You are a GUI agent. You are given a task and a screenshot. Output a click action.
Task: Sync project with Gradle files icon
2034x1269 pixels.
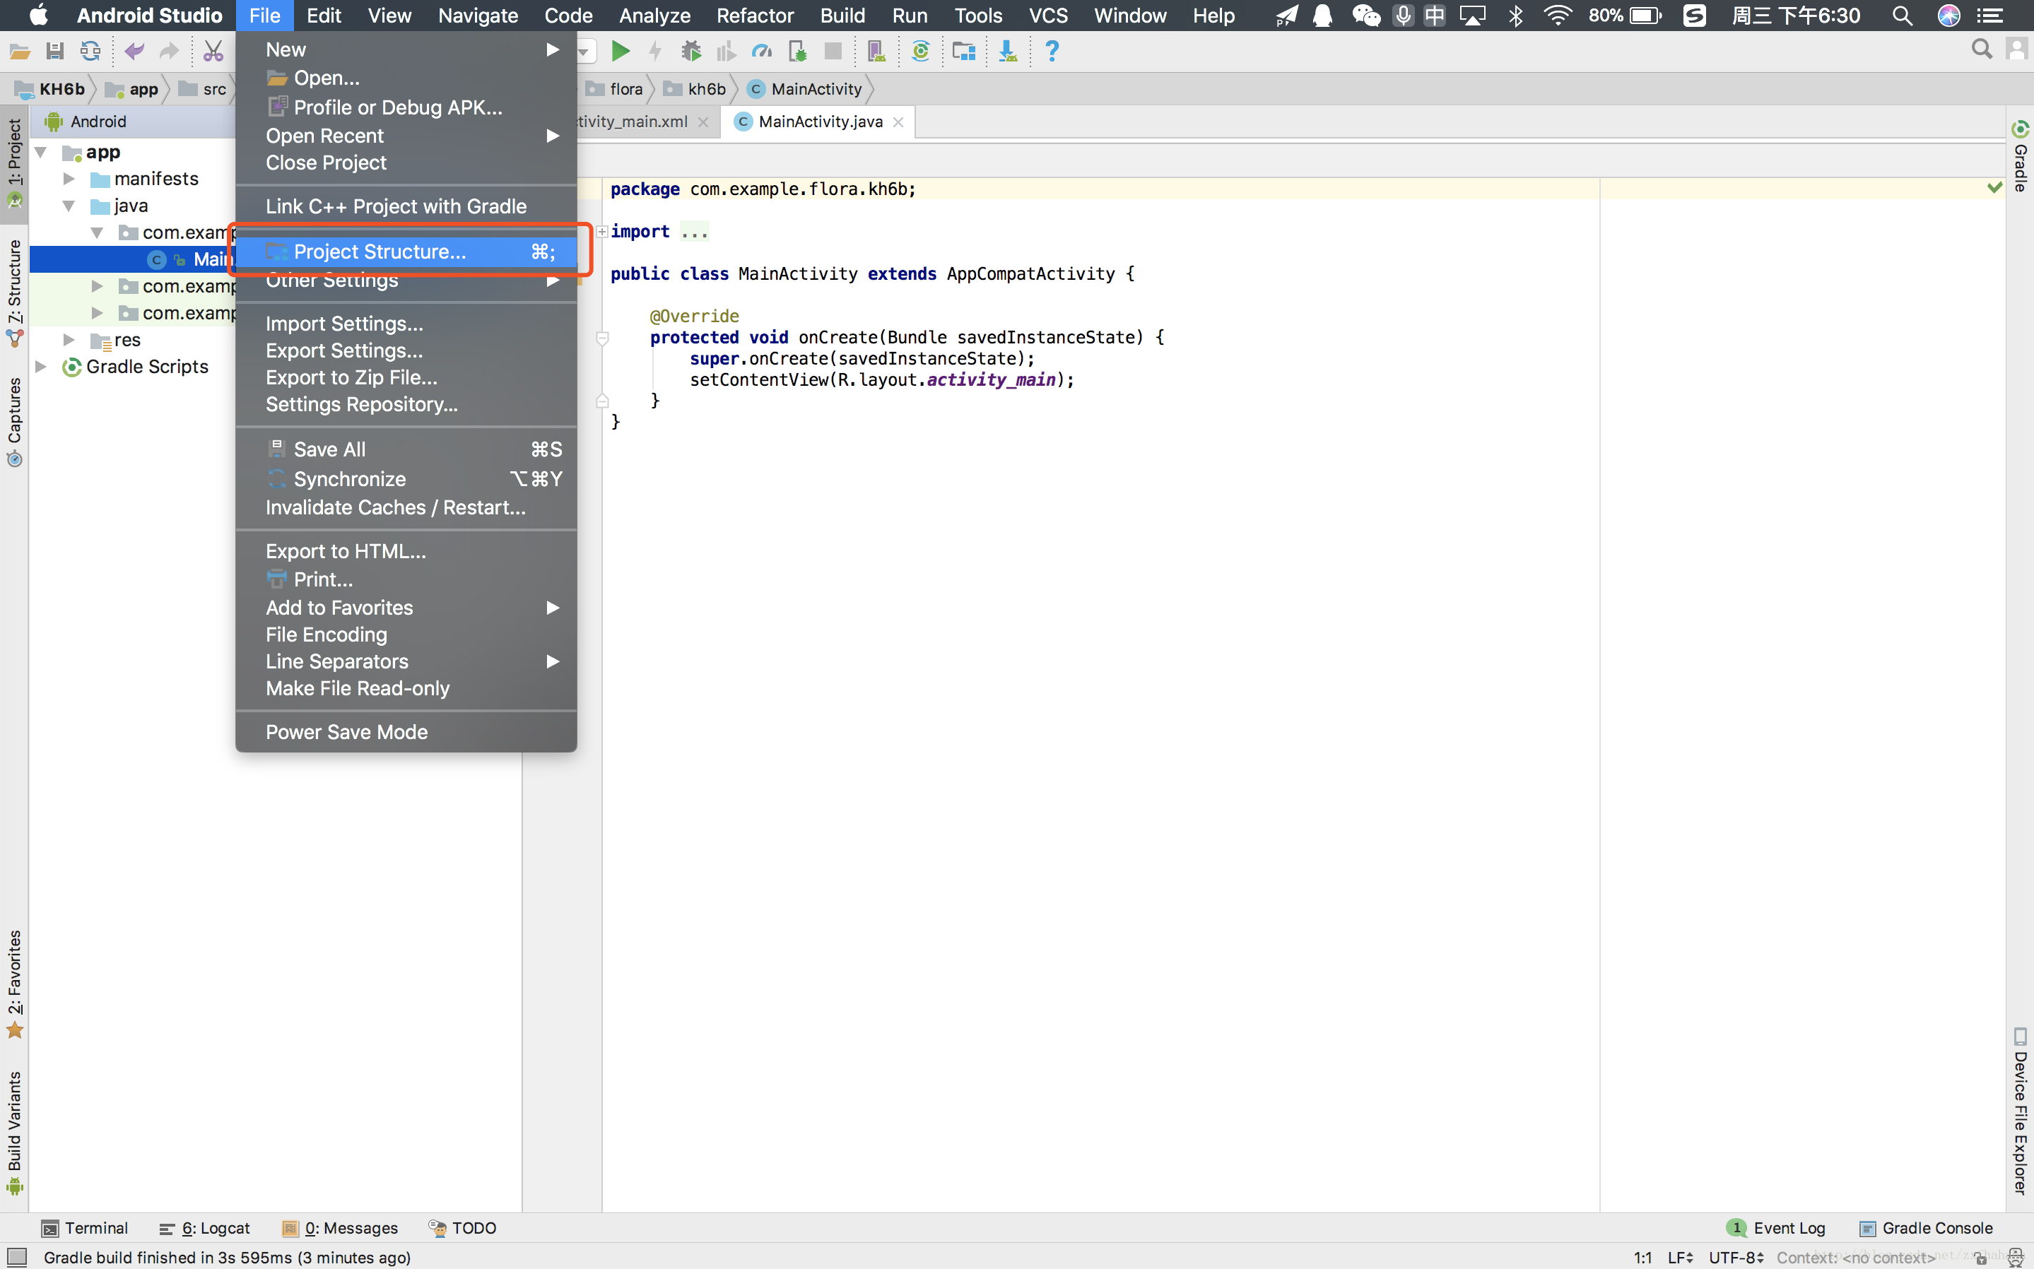(x=921, y=52)
